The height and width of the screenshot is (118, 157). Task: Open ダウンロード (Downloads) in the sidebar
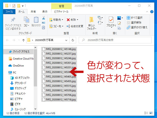[x=18, y=83]
